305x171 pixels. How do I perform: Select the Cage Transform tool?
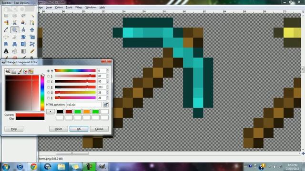coord(32,44)
